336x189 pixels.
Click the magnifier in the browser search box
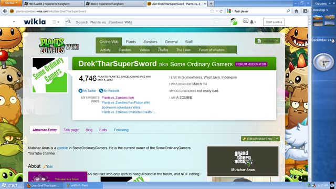pyautogui.click(x=288, y=11)
